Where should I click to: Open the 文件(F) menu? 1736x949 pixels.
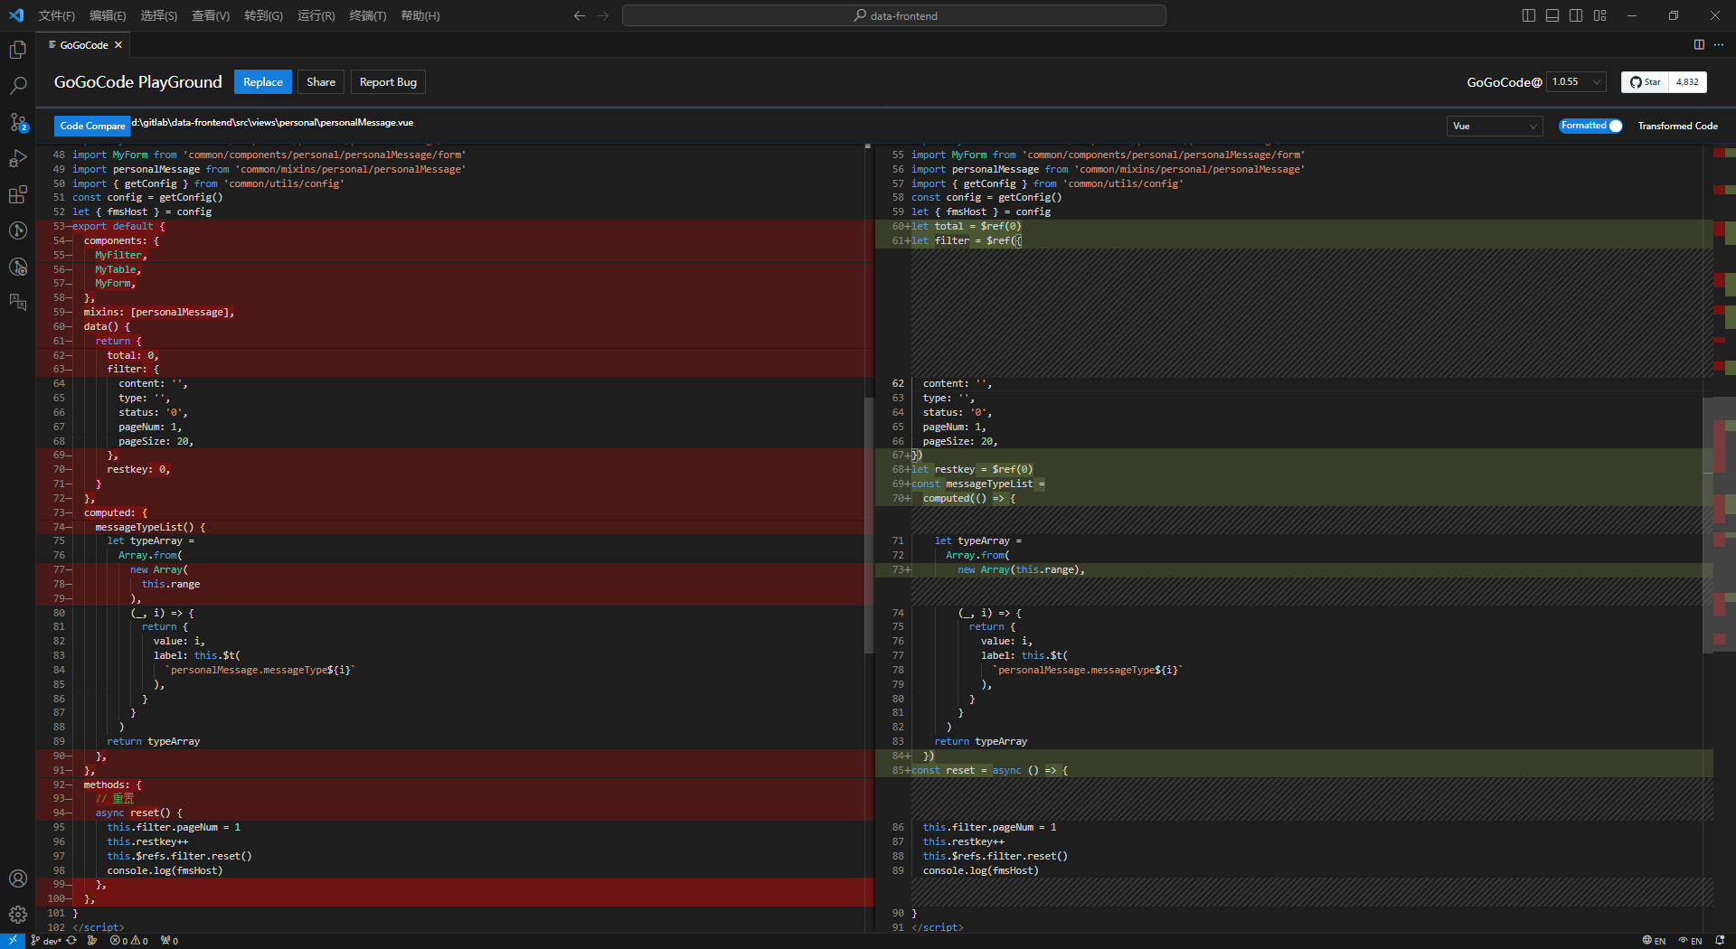pyautogui.click(x=57, y=15)
